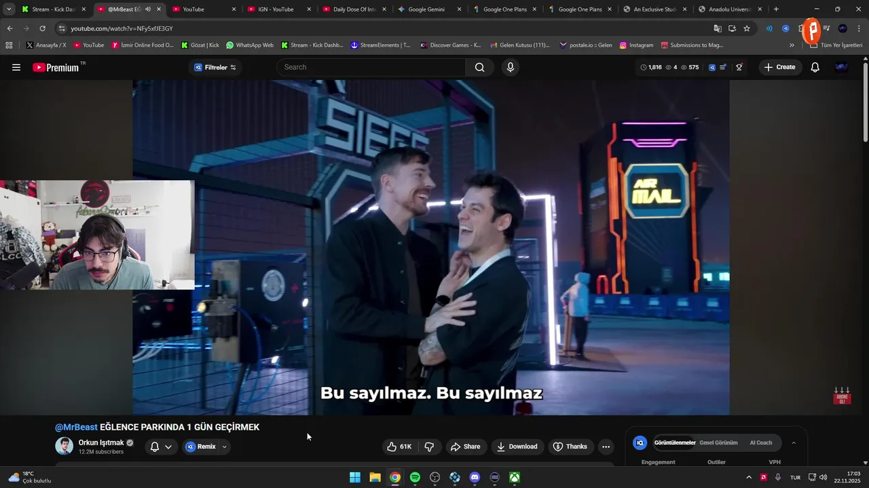Screen dimensions: 869x488
Task: Reload the current page
Action: coord(42,28)
